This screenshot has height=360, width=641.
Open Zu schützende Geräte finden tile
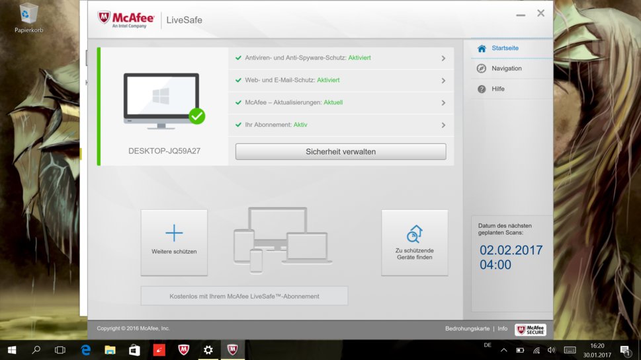pos(414,242)
